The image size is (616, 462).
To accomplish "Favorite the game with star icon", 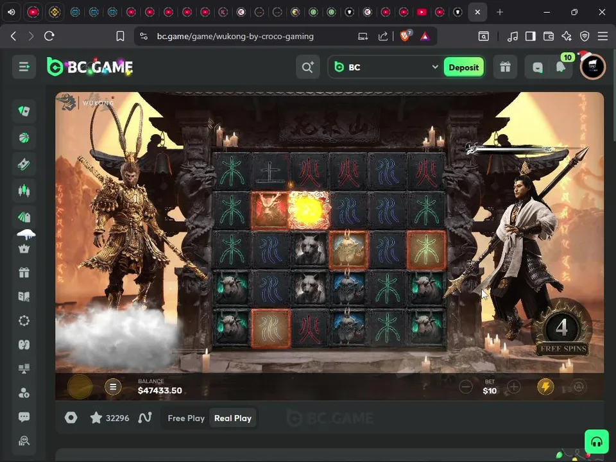I will [x=96, y=418].
